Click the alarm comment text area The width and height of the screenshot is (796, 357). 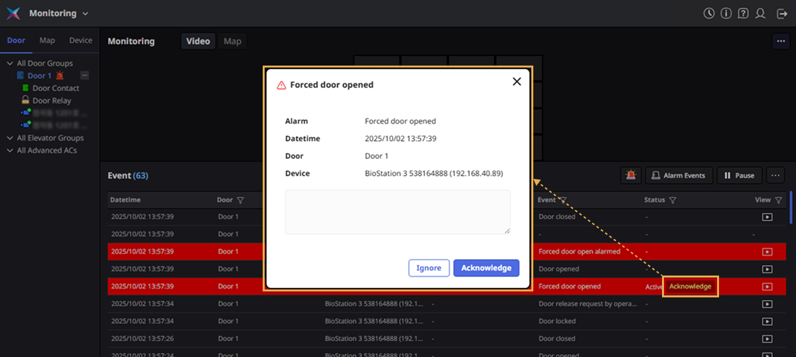tap(398, 212)
